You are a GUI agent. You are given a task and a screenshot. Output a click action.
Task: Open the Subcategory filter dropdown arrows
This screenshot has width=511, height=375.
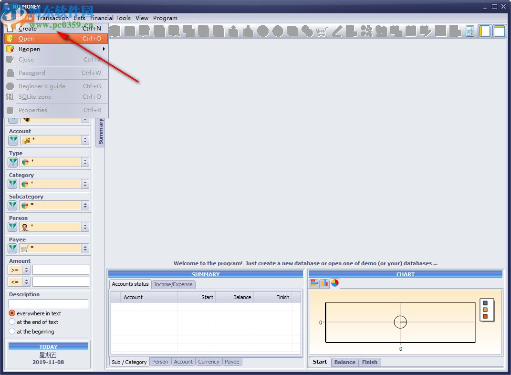(85, 205)
